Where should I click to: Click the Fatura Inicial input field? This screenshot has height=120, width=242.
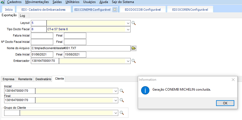[42, 36]
